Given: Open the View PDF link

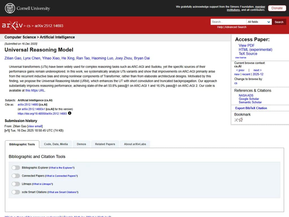Looking at the screenshot, I should point(246,45).
